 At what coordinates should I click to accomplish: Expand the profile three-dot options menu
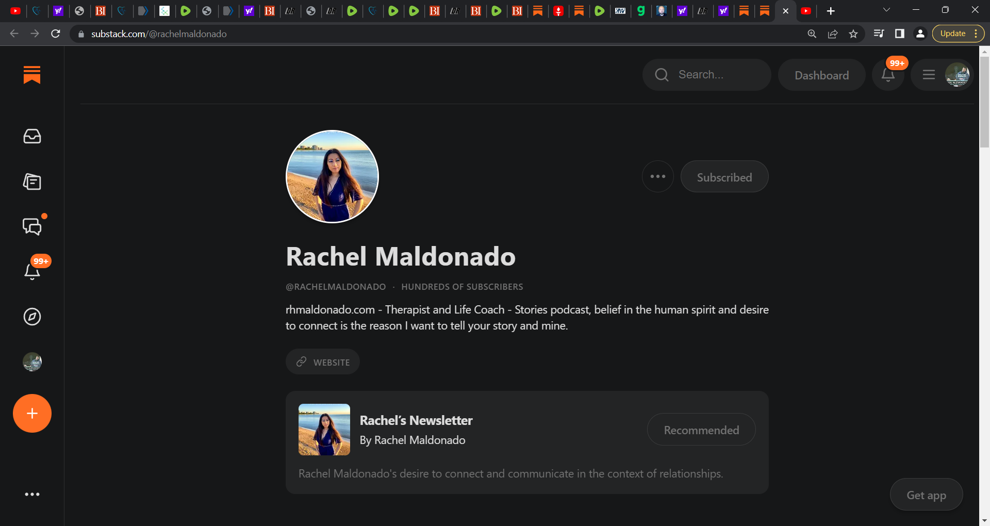(657, 177)
